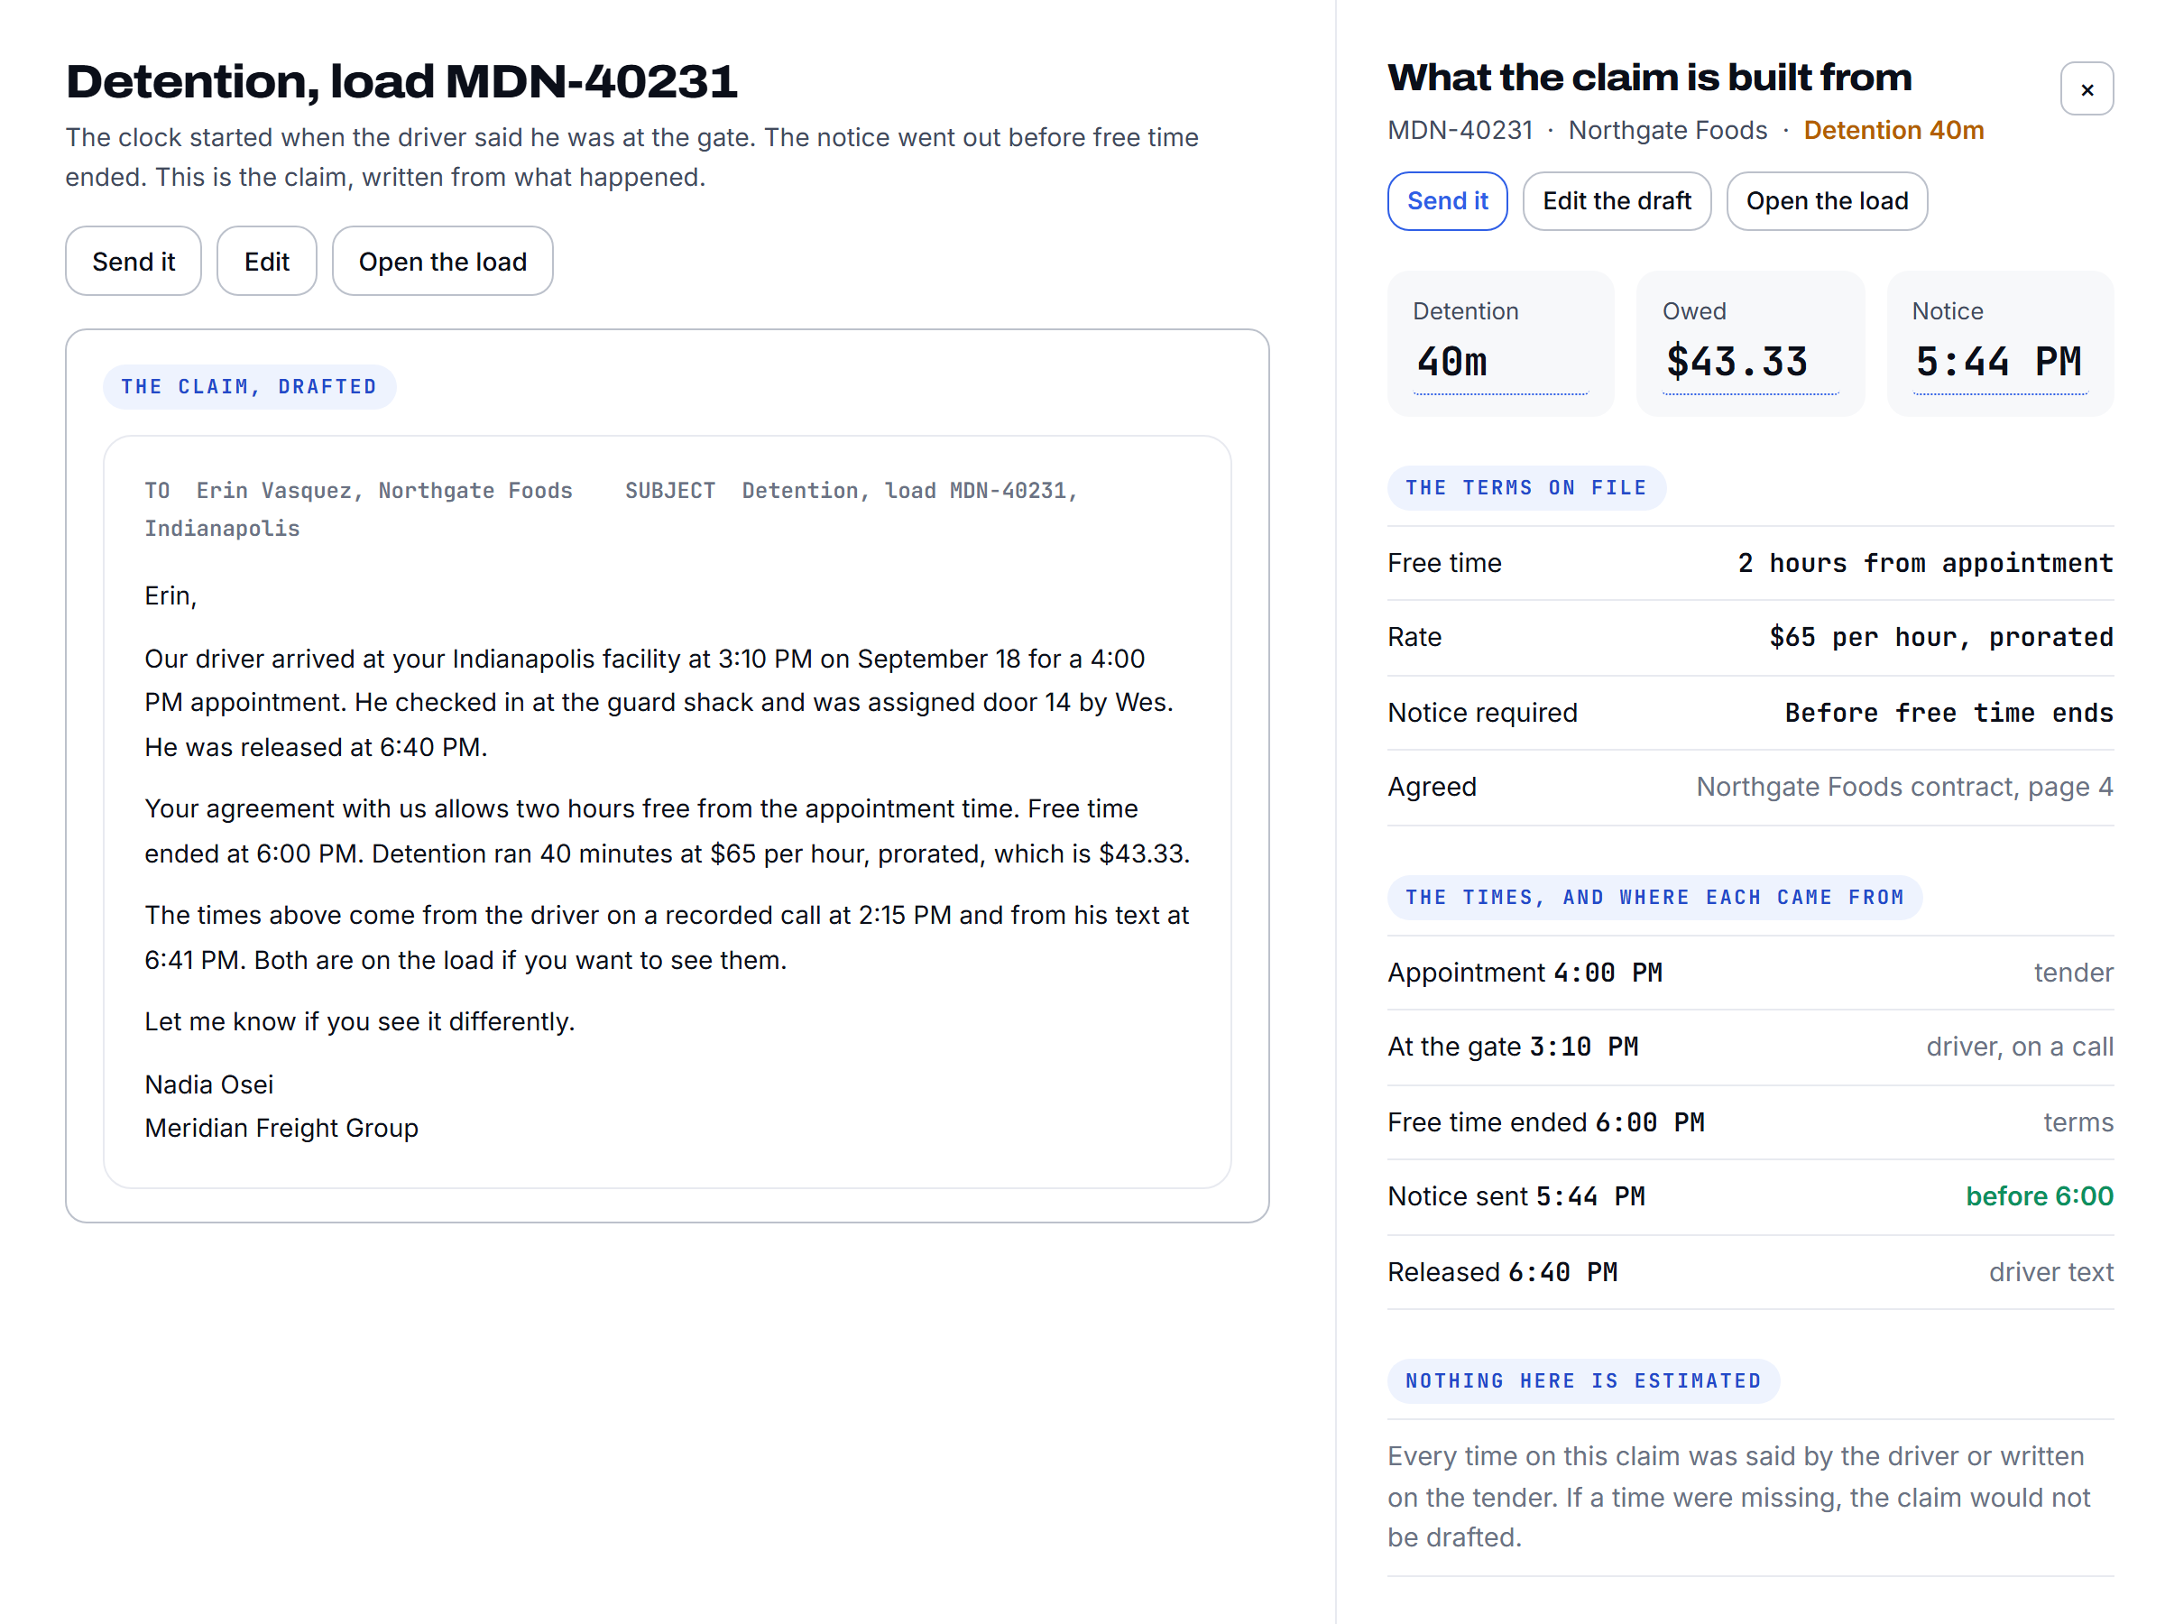This screenshot has width=2165, height=1624.
Task: Click Send it in the side panel
Action: pos(1447,200)
